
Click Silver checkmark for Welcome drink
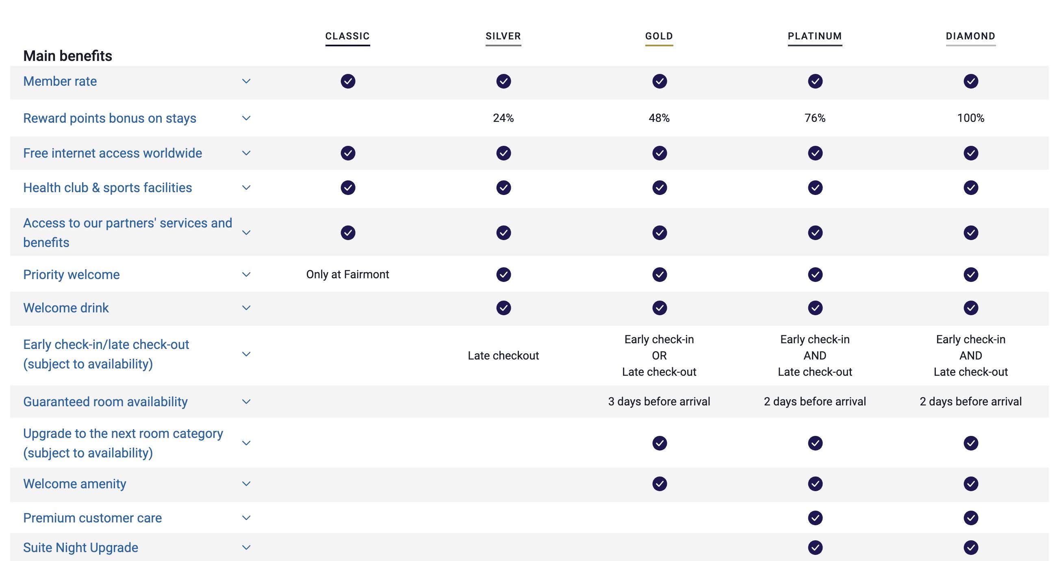point(503,308)
